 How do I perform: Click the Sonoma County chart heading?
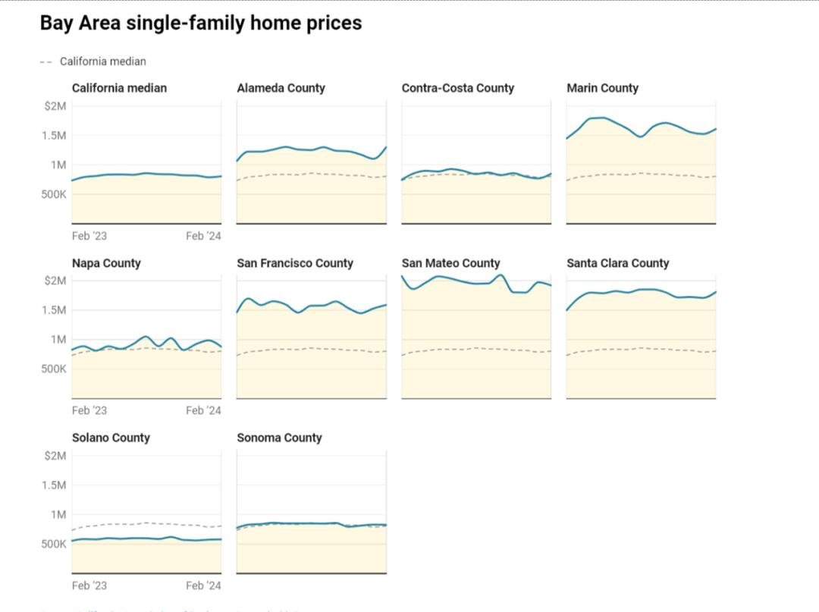click(279, 438)
